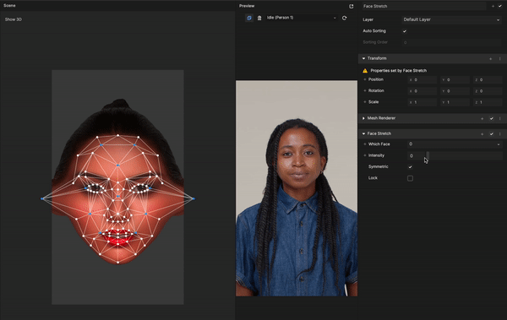Select the Scene panel tab
Screen dimensions: 507x320
[x=9, y=6]
